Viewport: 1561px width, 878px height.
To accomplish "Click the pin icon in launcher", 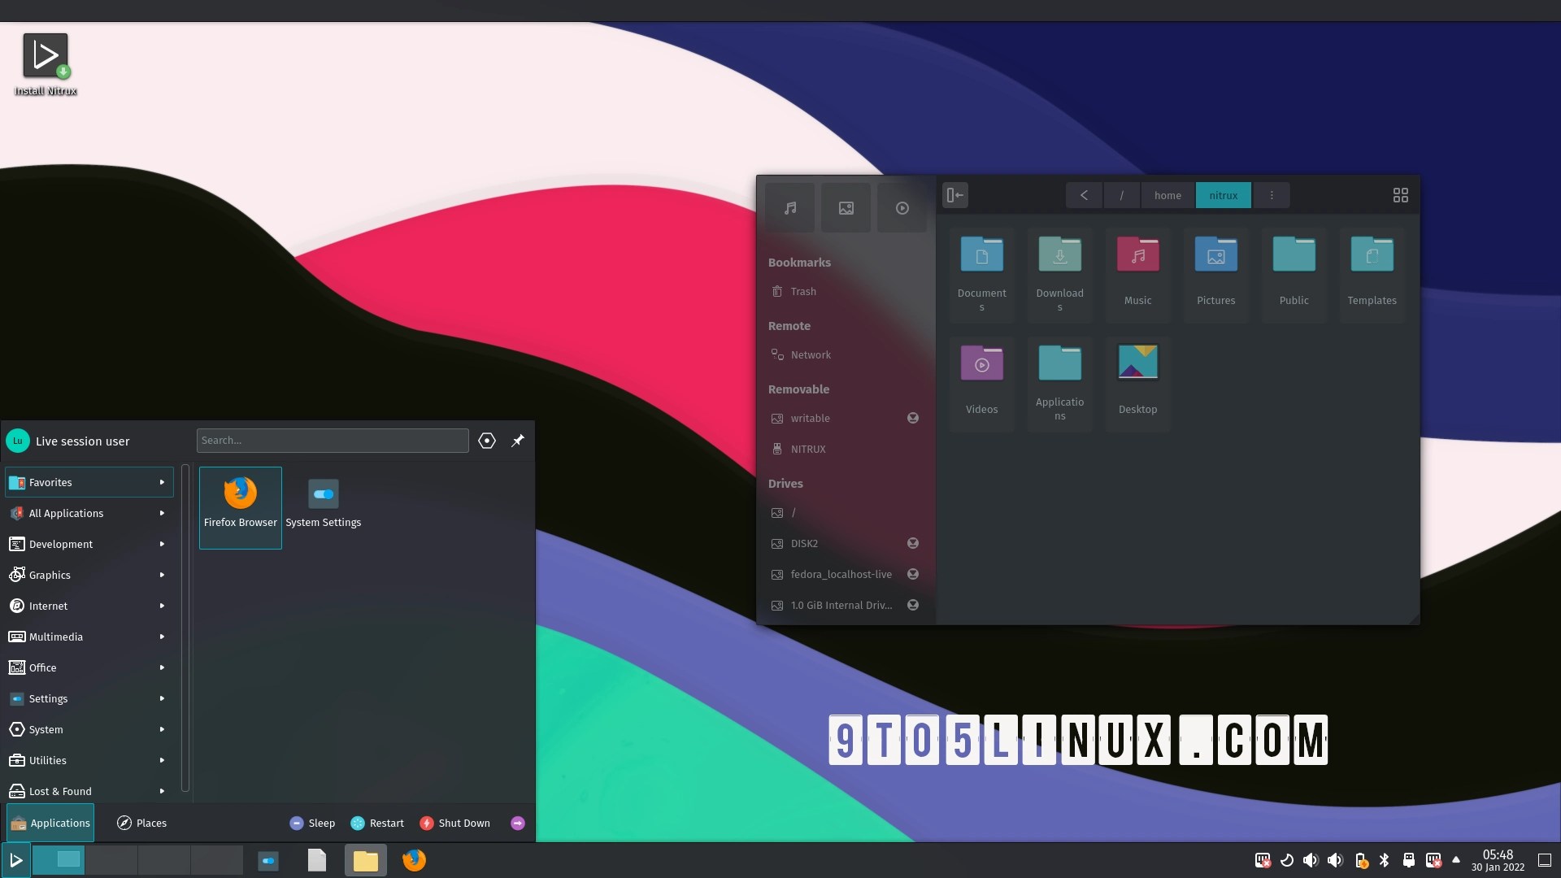I will click(x=518, y=441).
